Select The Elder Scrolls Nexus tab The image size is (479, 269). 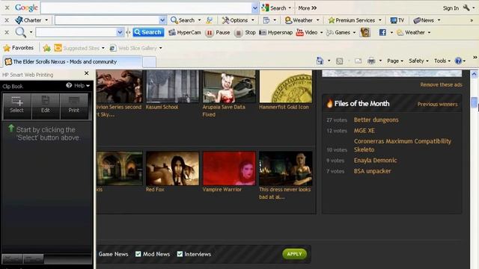[73, 61]
